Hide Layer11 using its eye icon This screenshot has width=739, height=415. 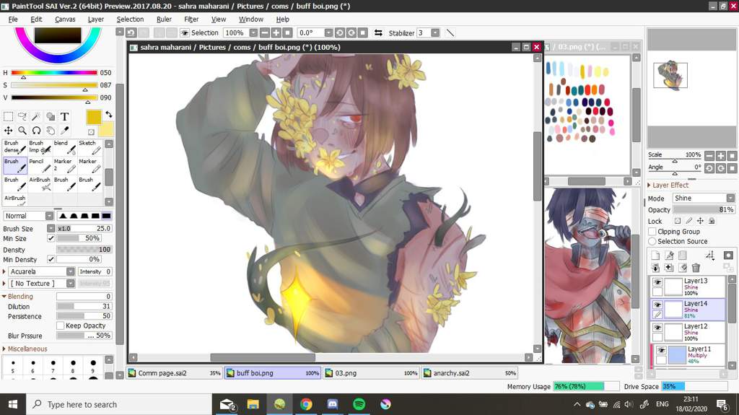point(661,350)
